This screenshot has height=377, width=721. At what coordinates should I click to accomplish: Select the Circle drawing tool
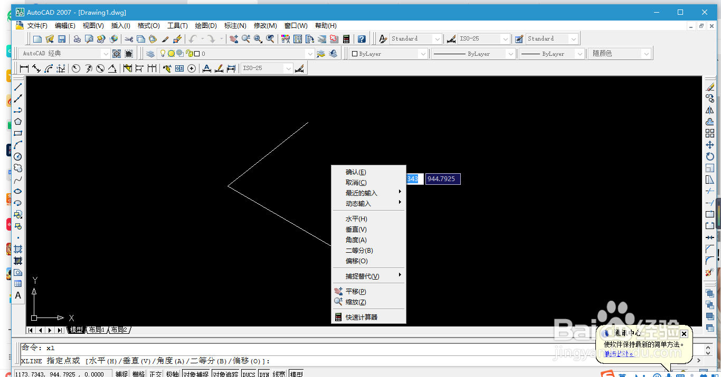[17, 156]
